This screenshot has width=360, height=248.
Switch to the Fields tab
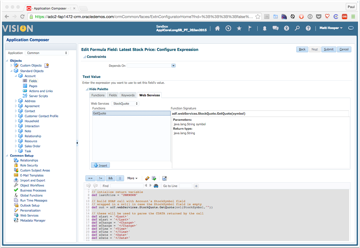pos(113,95)
